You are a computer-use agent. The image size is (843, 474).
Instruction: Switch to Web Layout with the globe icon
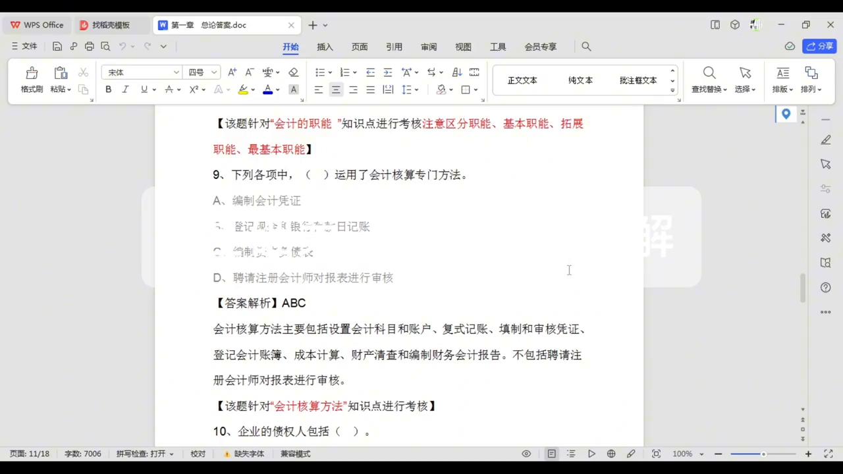point(611,454)
